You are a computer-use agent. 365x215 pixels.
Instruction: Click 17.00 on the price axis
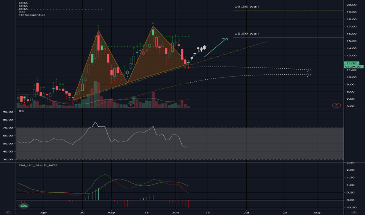coord(352,27)
